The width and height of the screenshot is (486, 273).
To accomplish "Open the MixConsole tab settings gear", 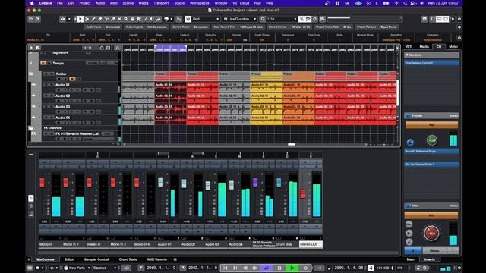I will [x=175, y=259].
